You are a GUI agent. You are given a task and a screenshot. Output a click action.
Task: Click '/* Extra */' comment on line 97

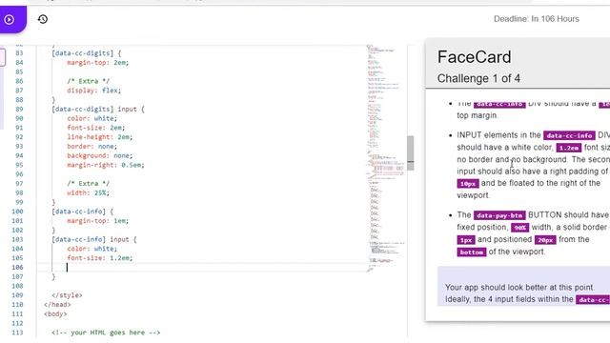(89, 184)
